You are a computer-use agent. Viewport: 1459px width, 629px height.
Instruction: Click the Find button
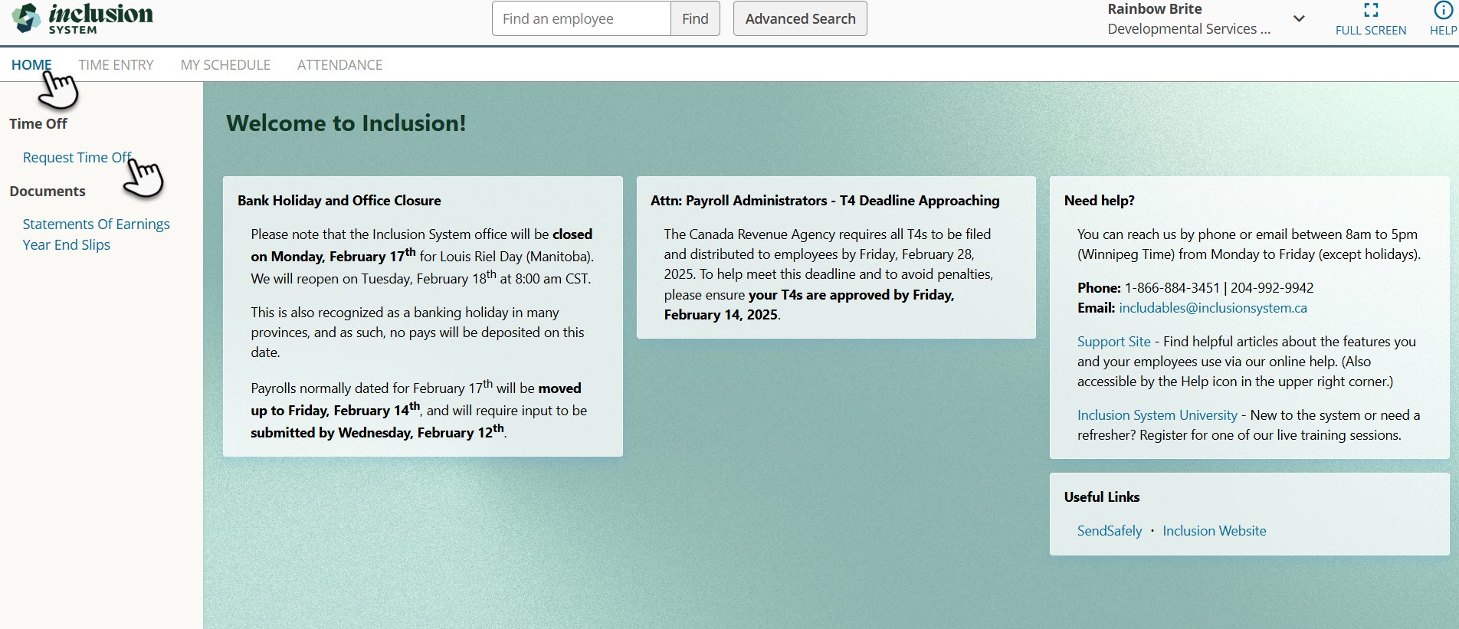point(695,18)
